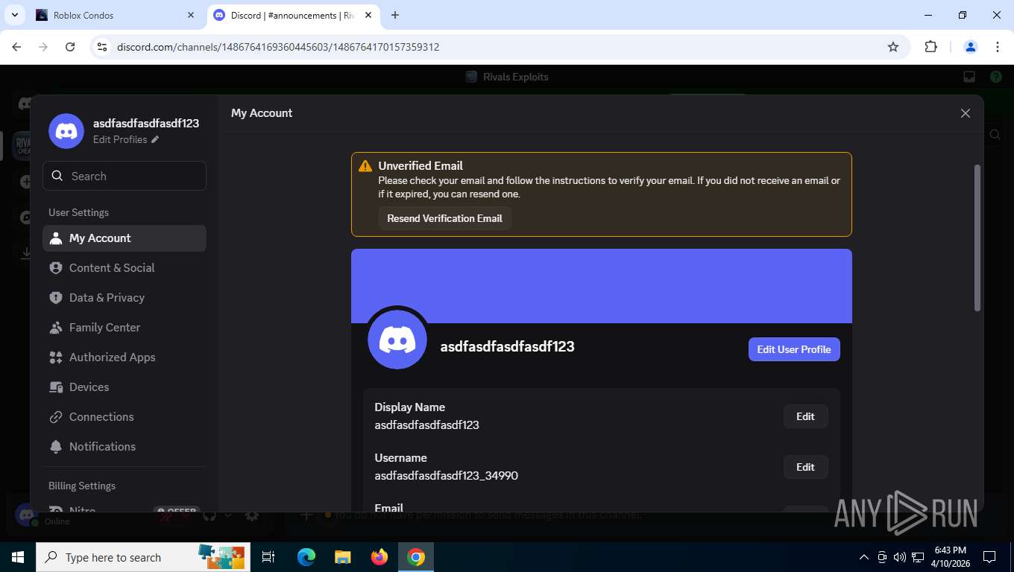Screen dimensions: 1014x572
Task: Click the purple profile banner
Action: 602,286
